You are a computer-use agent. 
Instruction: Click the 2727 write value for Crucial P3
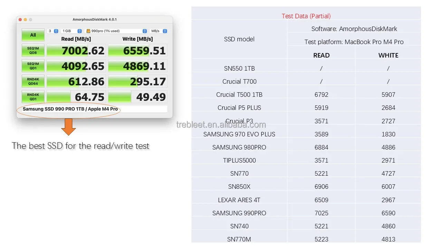tap(388, 121)
